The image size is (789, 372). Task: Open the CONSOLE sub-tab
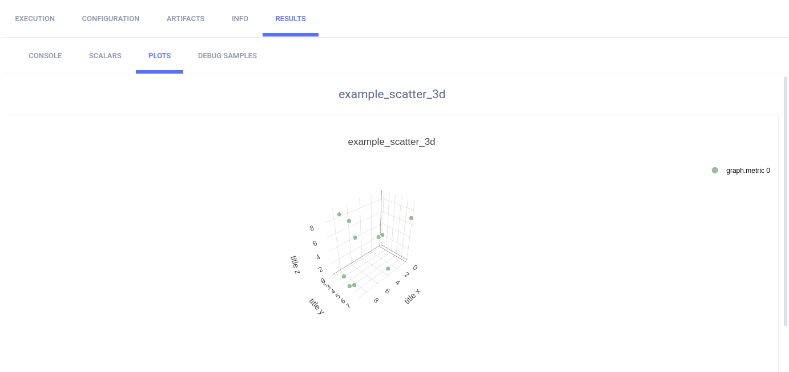point(45,55)
